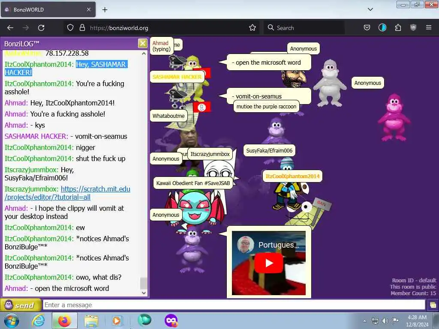Click the volume speaker tray icon

click(385, 321)
